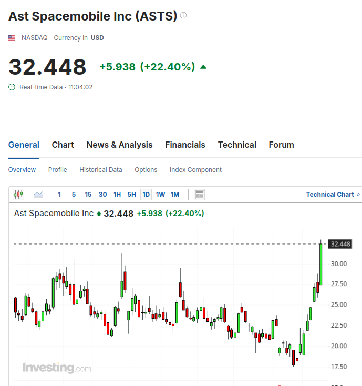Open the Technical Chart link
The height and width of the screenshot is (386, 362).
pyautogui.click(x=333, y=195)
